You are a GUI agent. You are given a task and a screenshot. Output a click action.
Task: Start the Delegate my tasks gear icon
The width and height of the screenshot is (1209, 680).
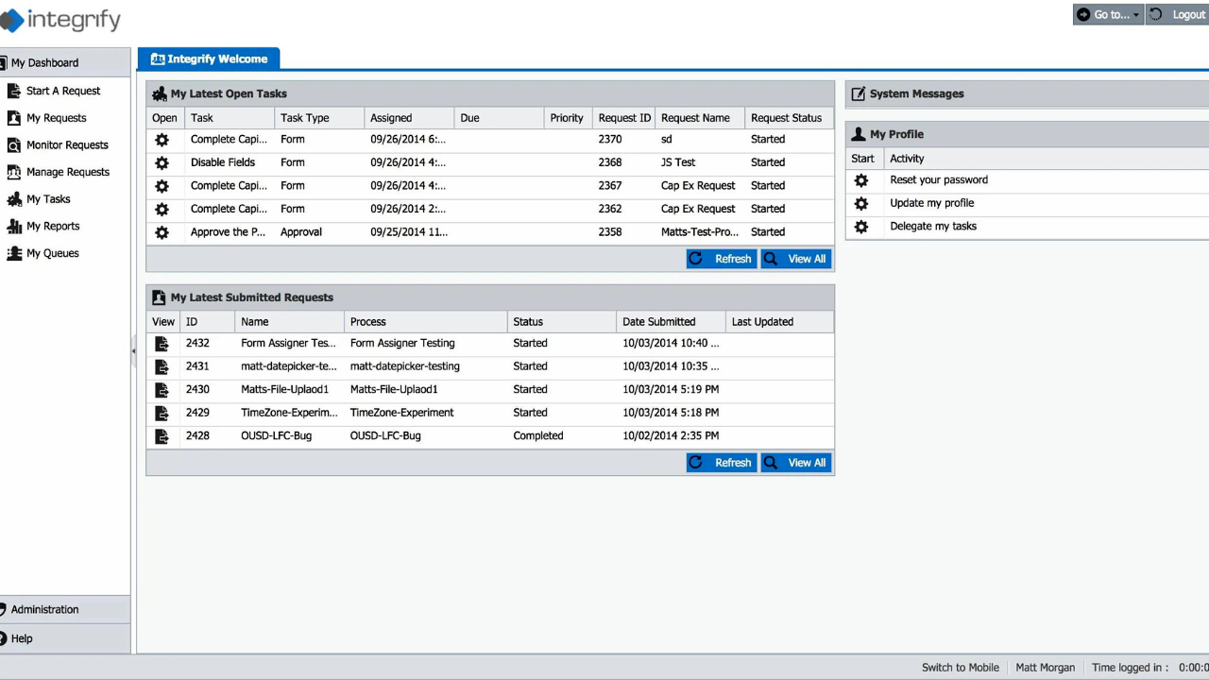point(861,227)
